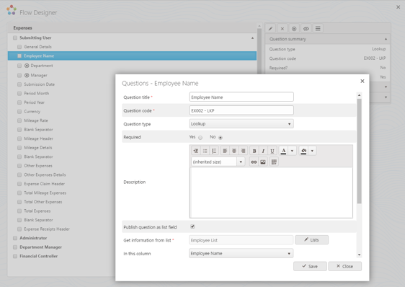The width and height of the screenshot is (405, 287).
Task: Click the Lists button beside Employee List
Action: [312, 240]
